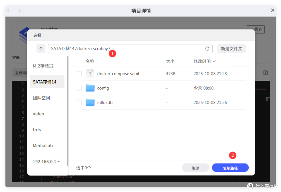This screenshot has width=281, height=192.
Task: Select docker-compose.yaml file icon
Action: [90, 74]
